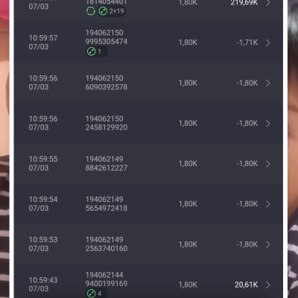Click compass badge labeled 1 under 9995305474
Image resolution: width=298 pixels, height=298 pixels.
click(x=97, y=51)
